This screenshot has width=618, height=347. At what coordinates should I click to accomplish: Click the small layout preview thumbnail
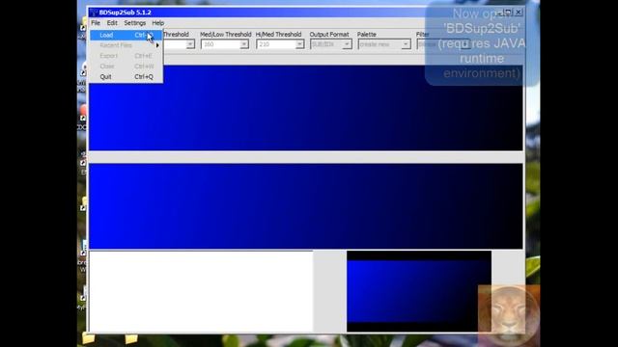(419, 291)
